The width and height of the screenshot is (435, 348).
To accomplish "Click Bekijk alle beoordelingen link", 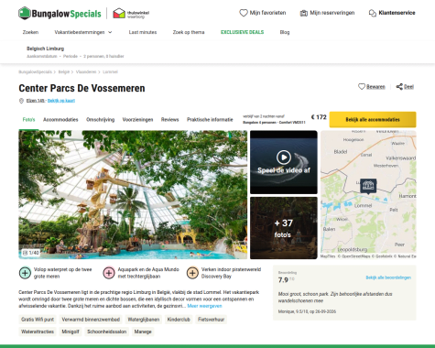I will pos(388,277).
